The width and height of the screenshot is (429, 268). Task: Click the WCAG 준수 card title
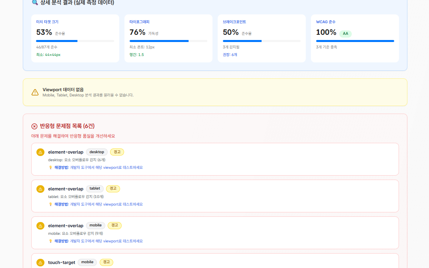[326, 22]
